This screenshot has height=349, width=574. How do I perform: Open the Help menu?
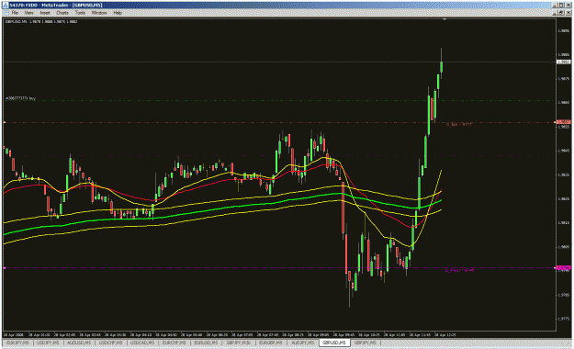(x=118, y=13)
